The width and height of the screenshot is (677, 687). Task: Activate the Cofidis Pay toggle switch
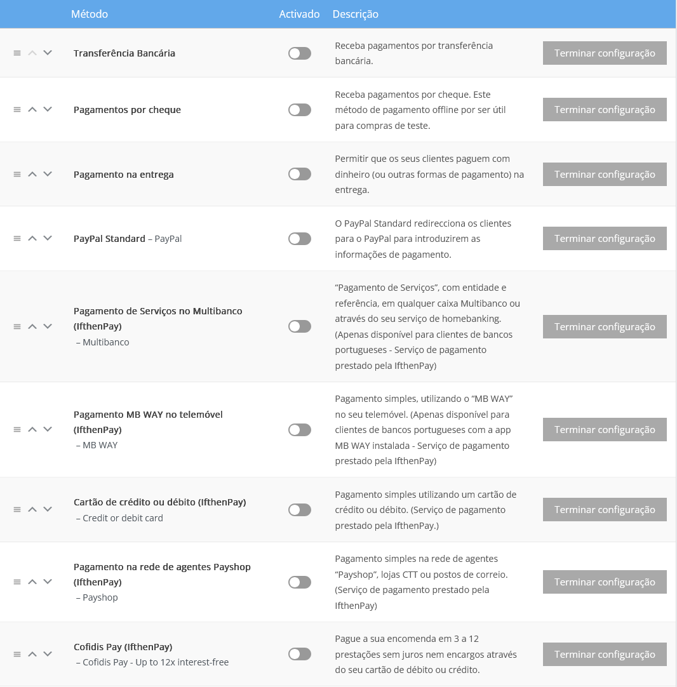pyautogui.click(x=299, y=654)
